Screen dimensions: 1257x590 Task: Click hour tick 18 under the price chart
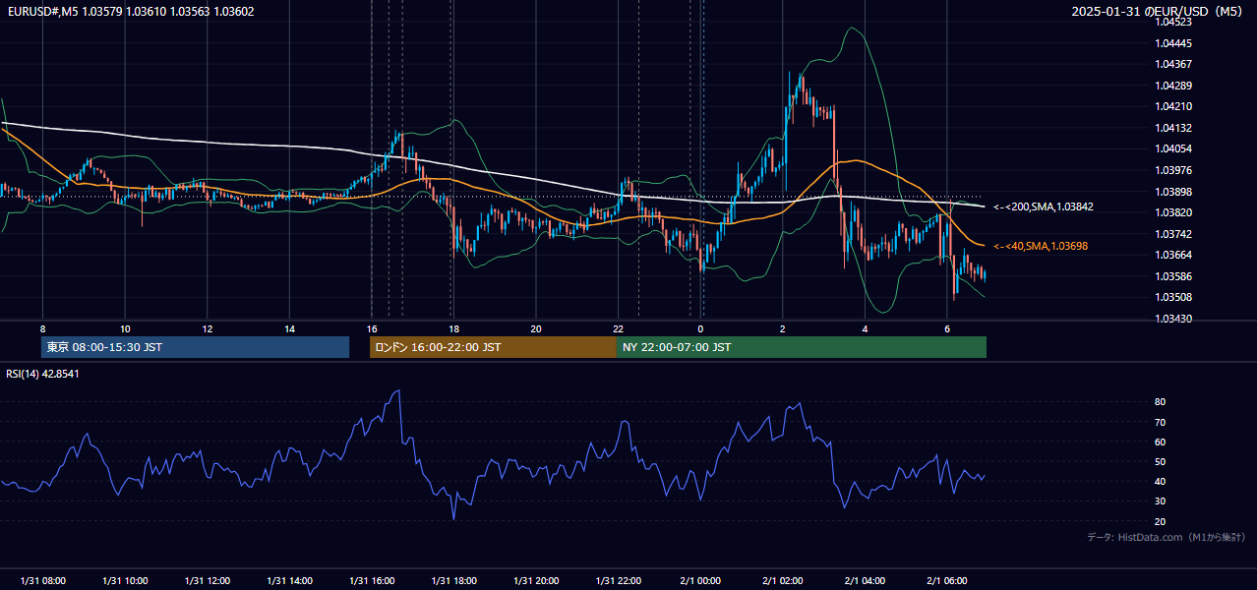[453, 328]
